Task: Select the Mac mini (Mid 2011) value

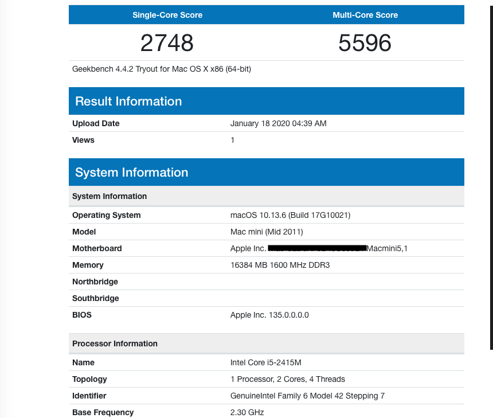Action: coord(267,232)
